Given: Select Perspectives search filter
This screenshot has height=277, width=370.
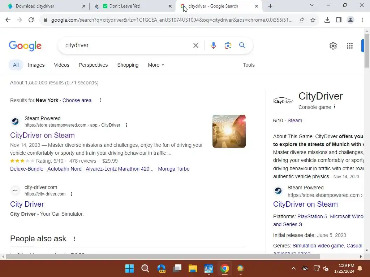Looking at the screenshot, I should click(93, 65).
